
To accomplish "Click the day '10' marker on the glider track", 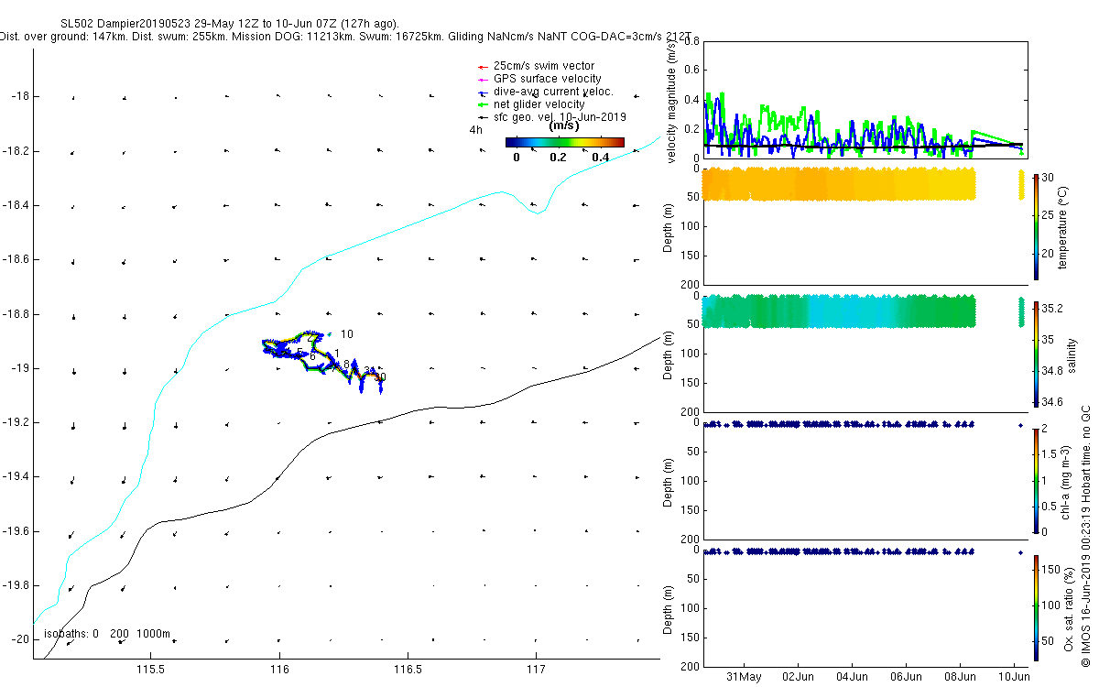I will 346,334.
